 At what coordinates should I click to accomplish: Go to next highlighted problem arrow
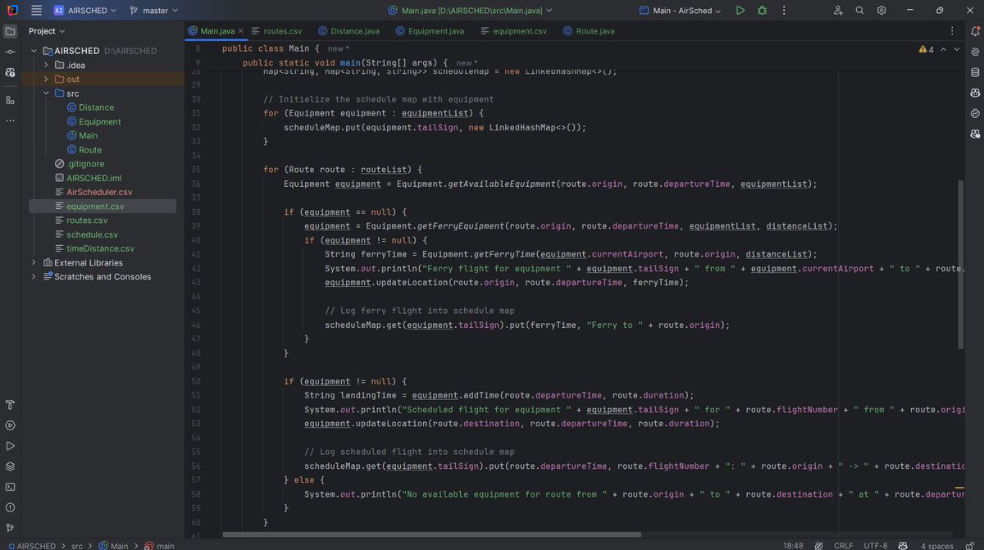coord(958,49)
